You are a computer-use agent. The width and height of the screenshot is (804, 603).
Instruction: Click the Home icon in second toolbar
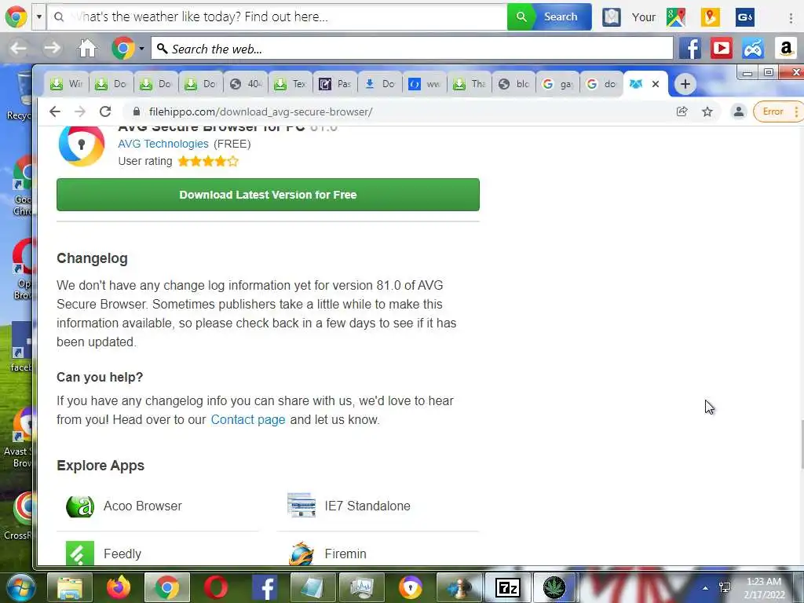(x=87, y=49)
